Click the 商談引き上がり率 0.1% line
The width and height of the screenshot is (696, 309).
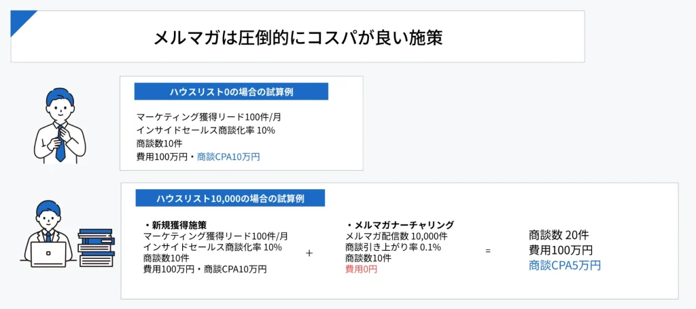393,247
